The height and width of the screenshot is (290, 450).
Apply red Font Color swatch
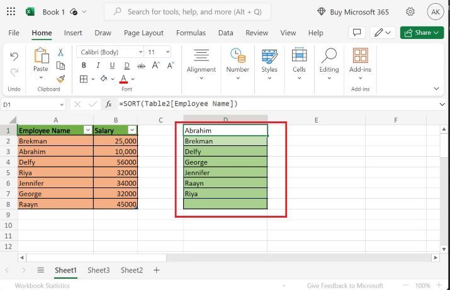point(124,79)
